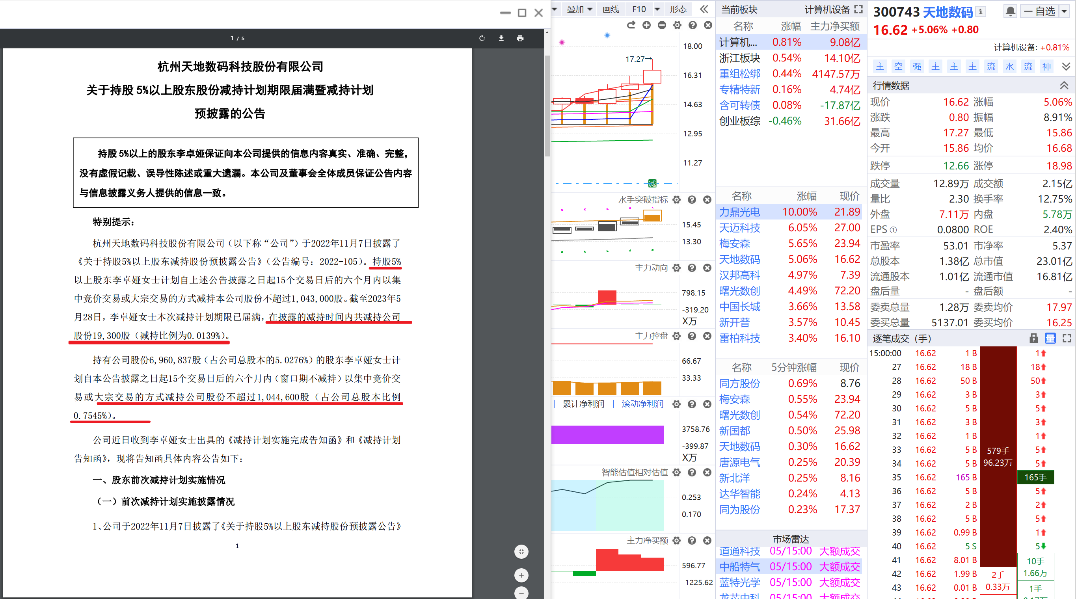Zoom out on the main K-line chart
This screenshot has height=599, width=1076.
(x=662, y=25)
